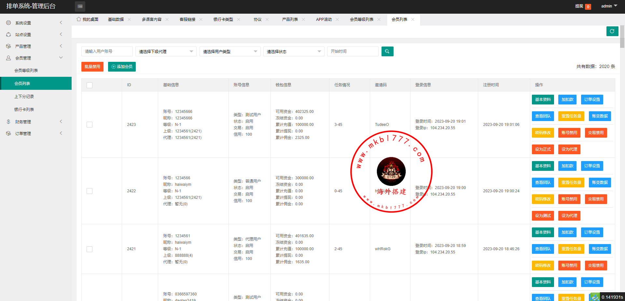The image size is (625, 301).
Task: Click 查看团队 for member 2422
Action: [x=543, y=183]
